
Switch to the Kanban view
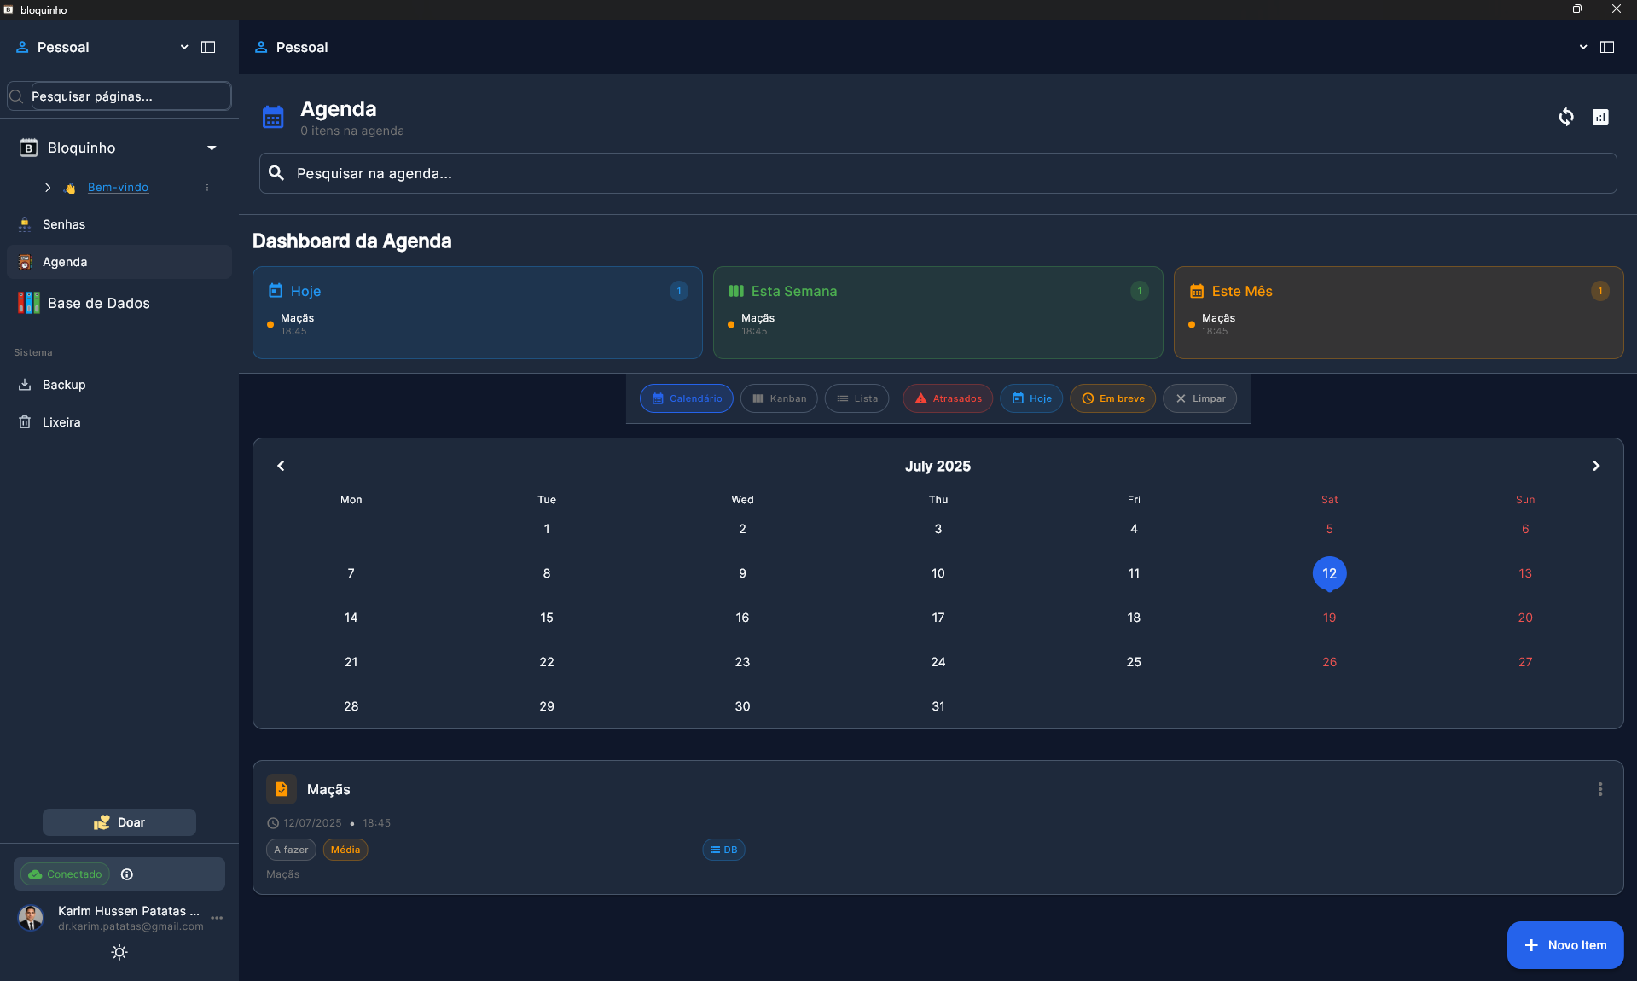pyautogui.click(x=779, y=398)
